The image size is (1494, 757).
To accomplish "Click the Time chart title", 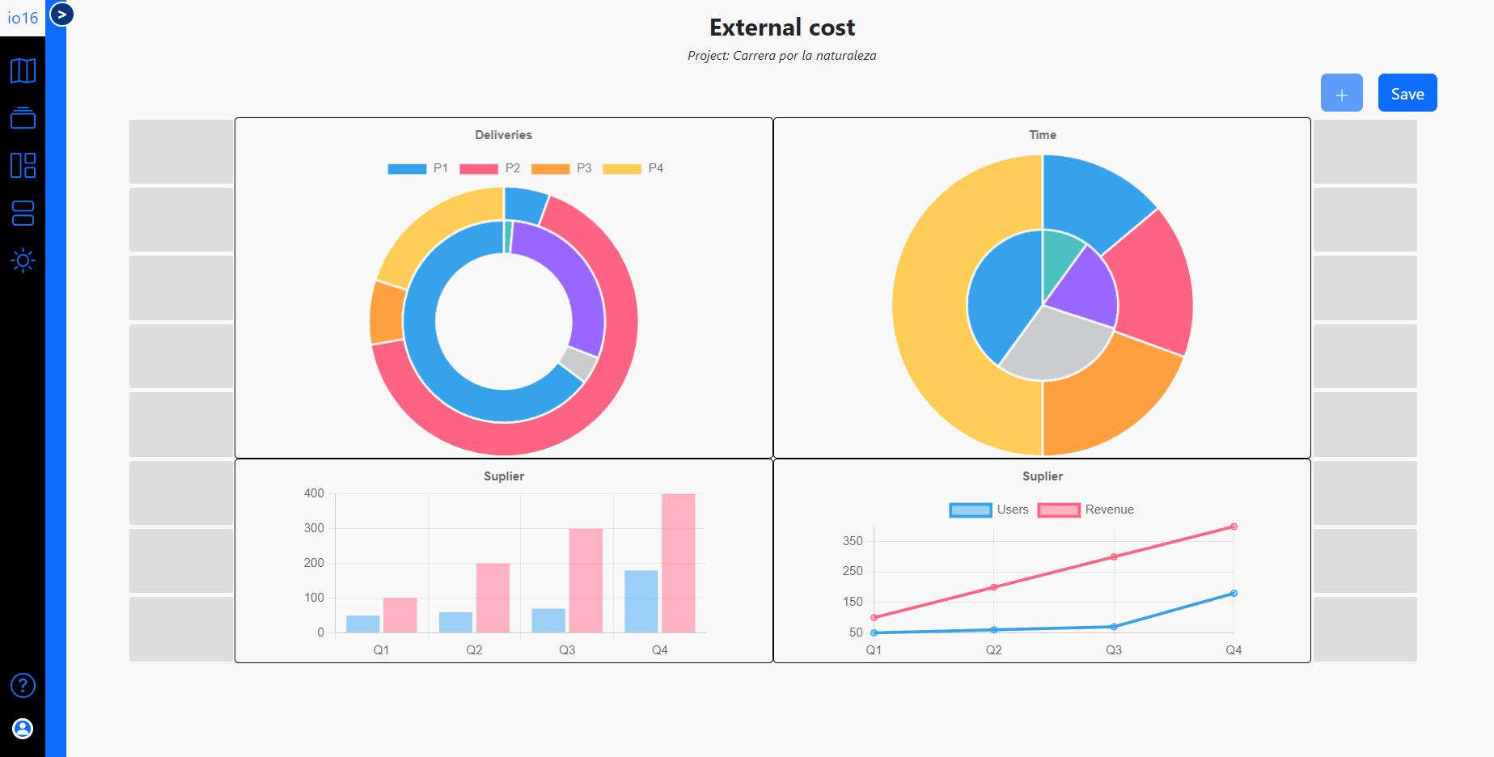I will (x=1043, y=135).
